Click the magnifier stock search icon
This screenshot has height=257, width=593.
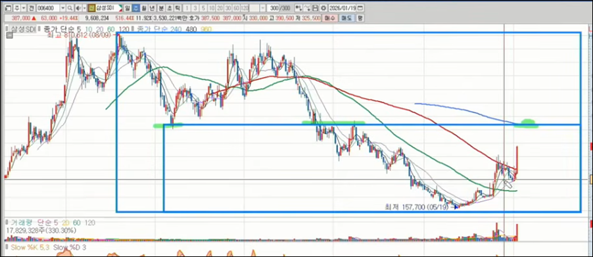point(70,8)
